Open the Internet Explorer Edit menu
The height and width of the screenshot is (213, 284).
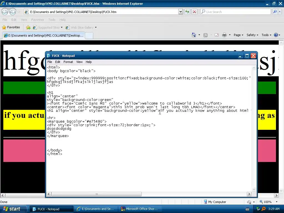[14, 20]
